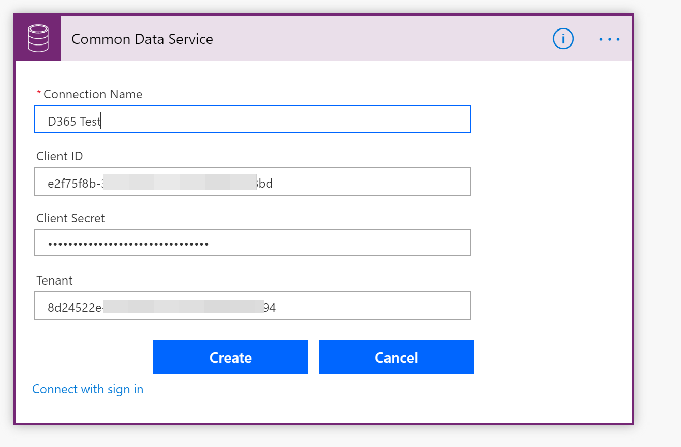This screenshot has height=447, width=681.
Task: Follow the Connect with sign in link
Action: click(88, 389)
